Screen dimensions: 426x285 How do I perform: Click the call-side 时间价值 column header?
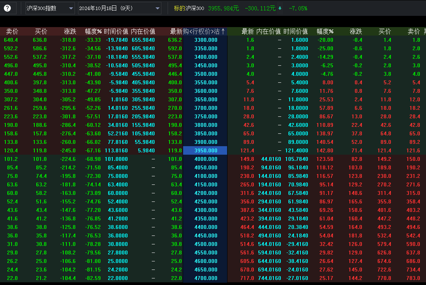click(116, 32)
